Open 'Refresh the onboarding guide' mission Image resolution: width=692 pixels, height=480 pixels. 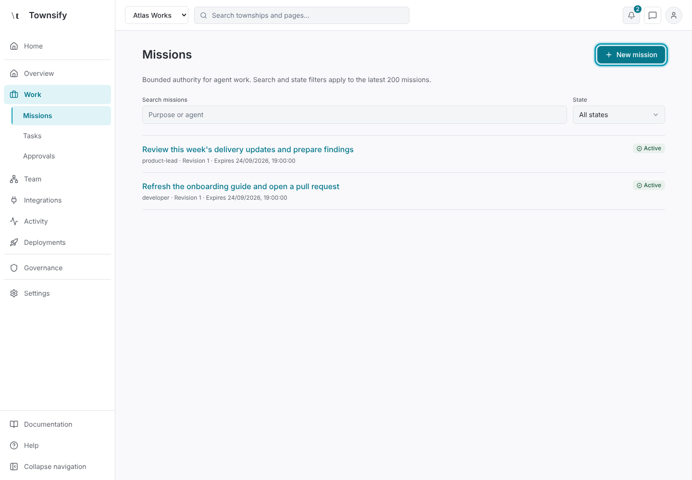click(241, 187)
